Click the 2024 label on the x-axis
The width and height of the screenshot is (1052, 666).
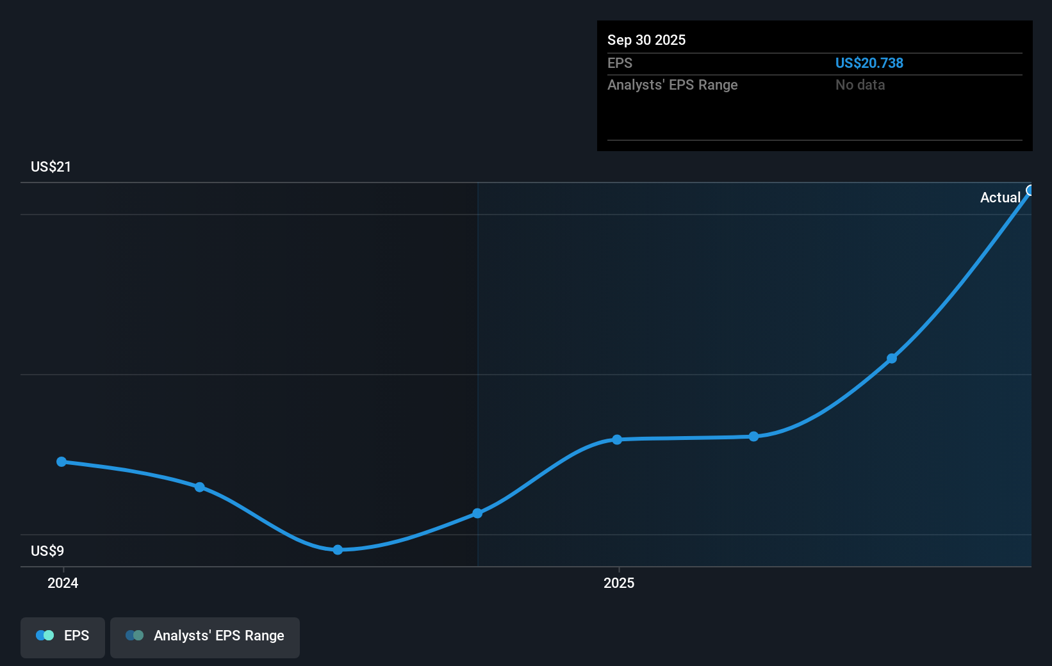click(x=62, y=583)
